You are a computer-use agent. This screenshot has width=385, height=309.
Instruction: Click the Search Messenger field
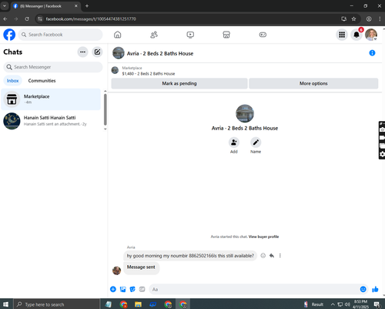53,67
